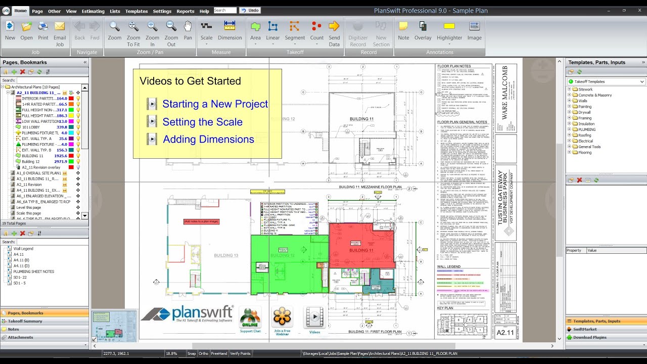647x364 pixels.
Task: Click red color swatch for INTERIOR PARTITION
Action: pos(71,99)
